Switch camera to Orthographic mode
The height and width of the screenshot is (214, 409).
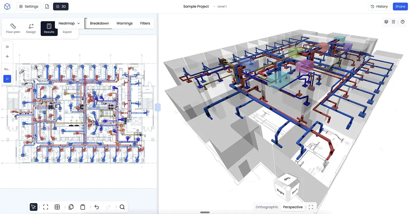pos(267,207)
